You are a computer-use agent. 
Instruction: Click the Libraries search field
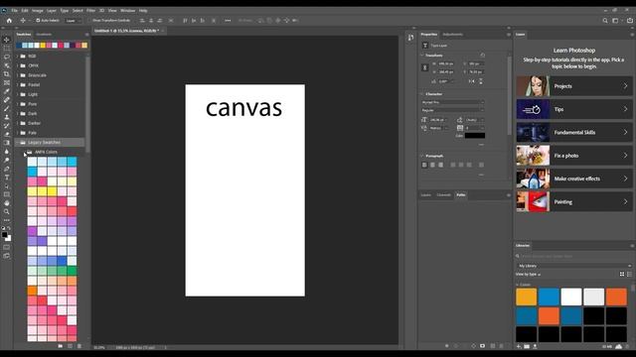click(x=574, y=256)
